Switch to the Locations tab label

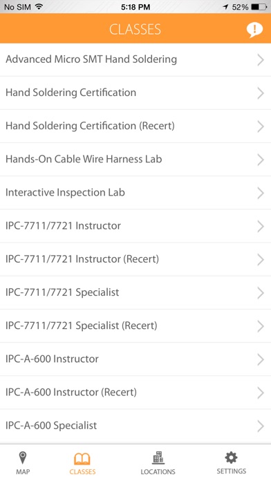pyautogui.click(x=158, y=471)
